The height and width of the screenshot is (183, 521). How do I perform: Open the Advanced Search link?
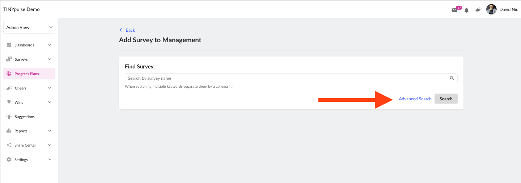415,99
